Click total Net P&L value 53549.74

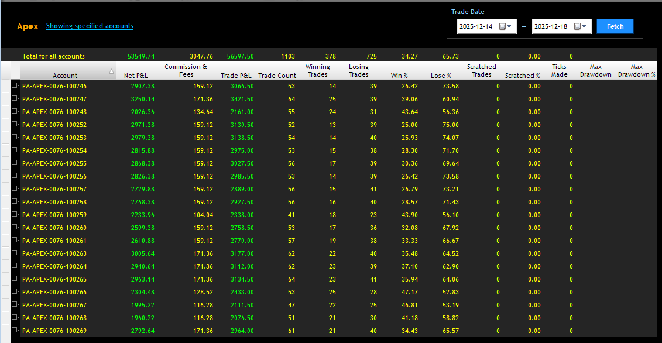tap(141, 56)
